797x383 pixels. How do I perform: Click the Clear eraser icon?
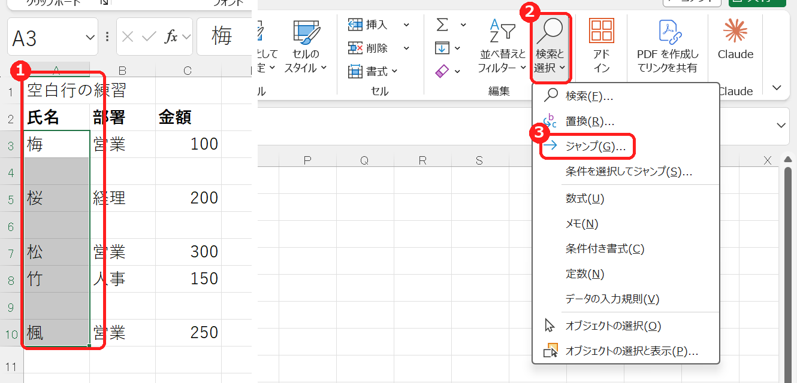point(442,71)
